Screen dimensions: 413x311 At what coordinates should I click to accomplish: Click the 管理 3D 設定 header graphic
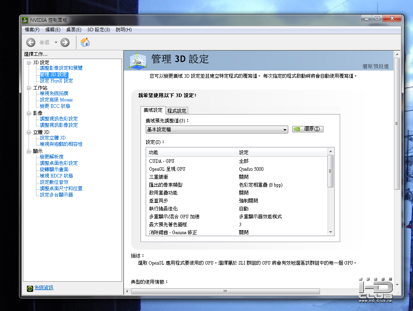(137, 61)
